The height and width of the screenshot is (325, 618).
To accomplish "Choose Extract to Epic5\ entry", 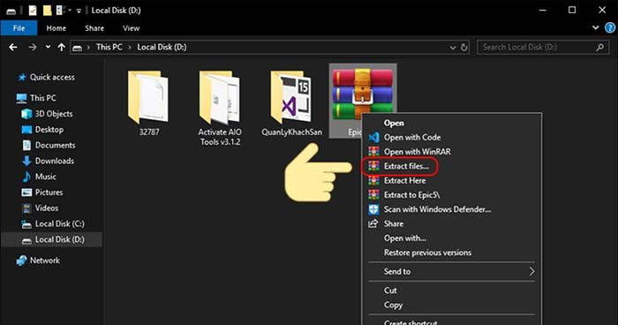I will tap(412, 195).
